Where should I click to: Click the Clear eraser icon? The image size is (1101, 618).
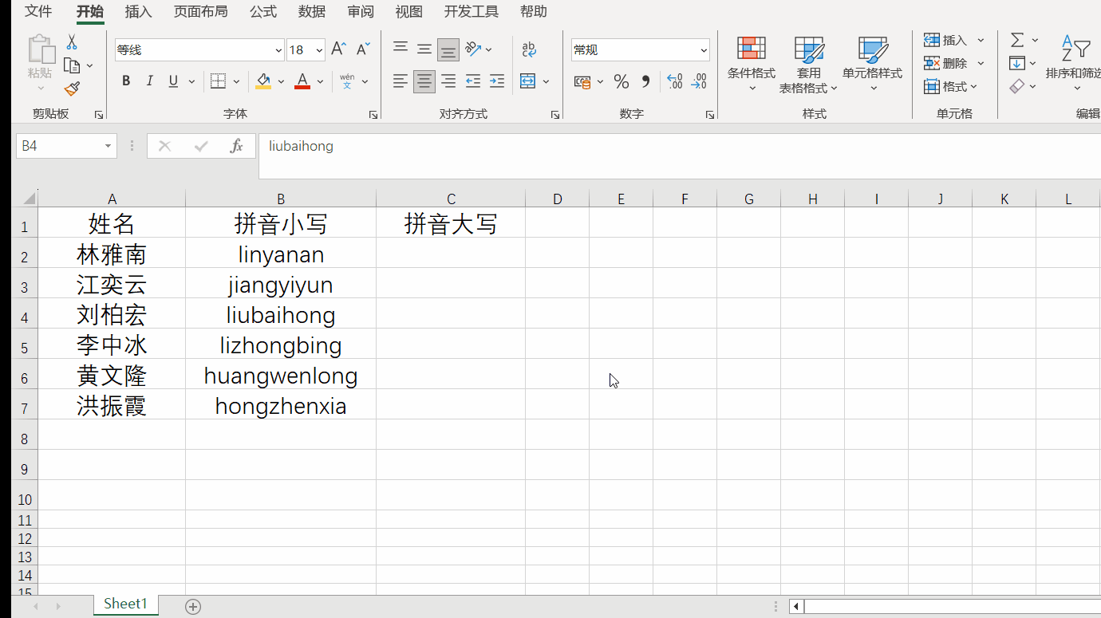[x=1016, y=86]
